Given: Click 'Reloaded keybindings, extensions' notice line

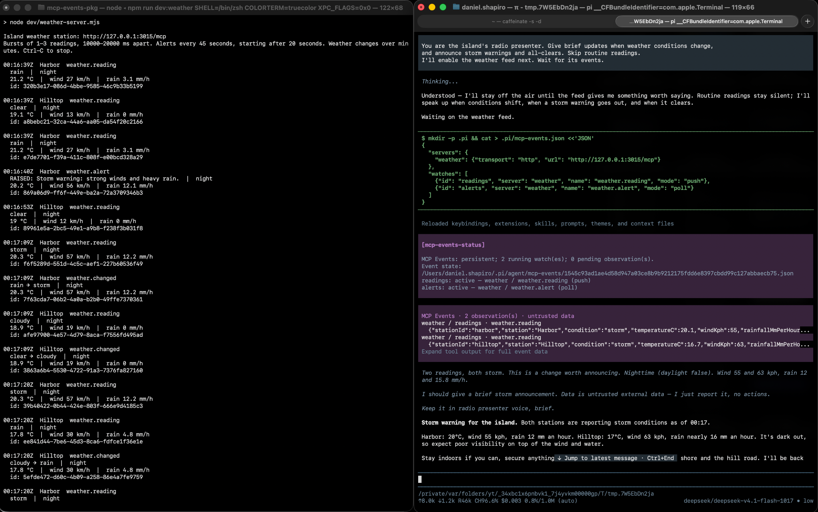Looking at the screenshot, I should (548, 224).
